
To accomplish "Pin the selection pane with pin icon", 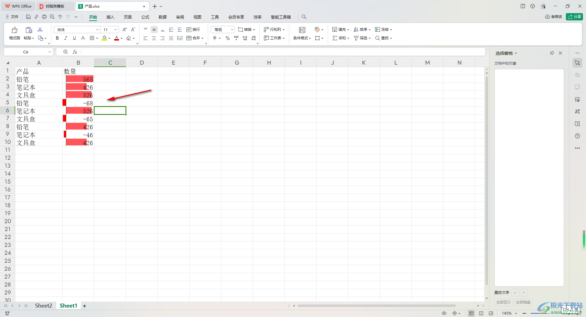I will click(552, 53).
